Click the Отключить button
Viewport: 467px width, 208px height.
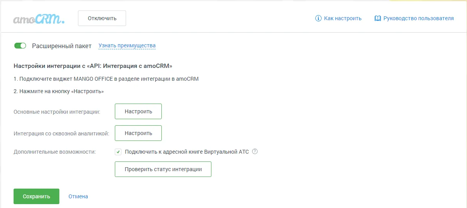(x=102, y=18)
